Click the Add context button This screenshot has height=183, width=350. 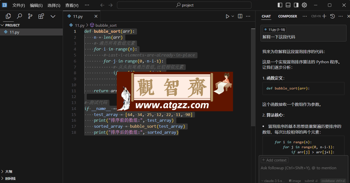pyautogui.click(x=274, y=160)
